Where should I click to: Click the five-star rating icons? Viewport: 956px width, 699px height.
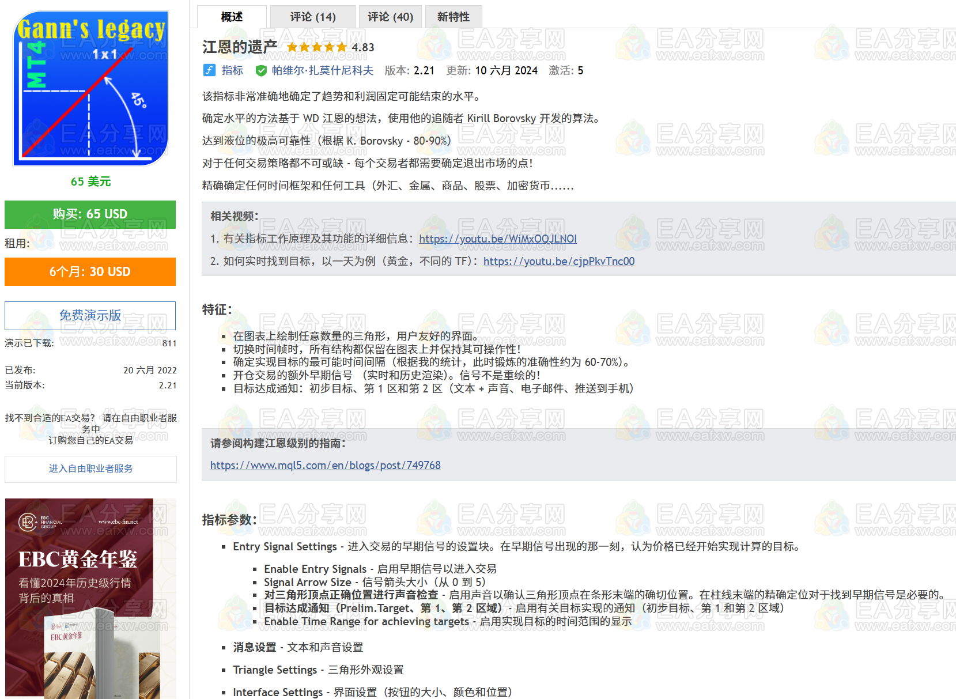[317, 47]
